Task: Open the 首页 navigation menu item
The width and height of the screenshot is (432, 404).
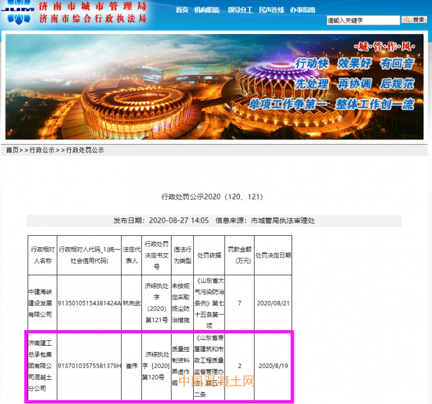Action: [182, 10]
